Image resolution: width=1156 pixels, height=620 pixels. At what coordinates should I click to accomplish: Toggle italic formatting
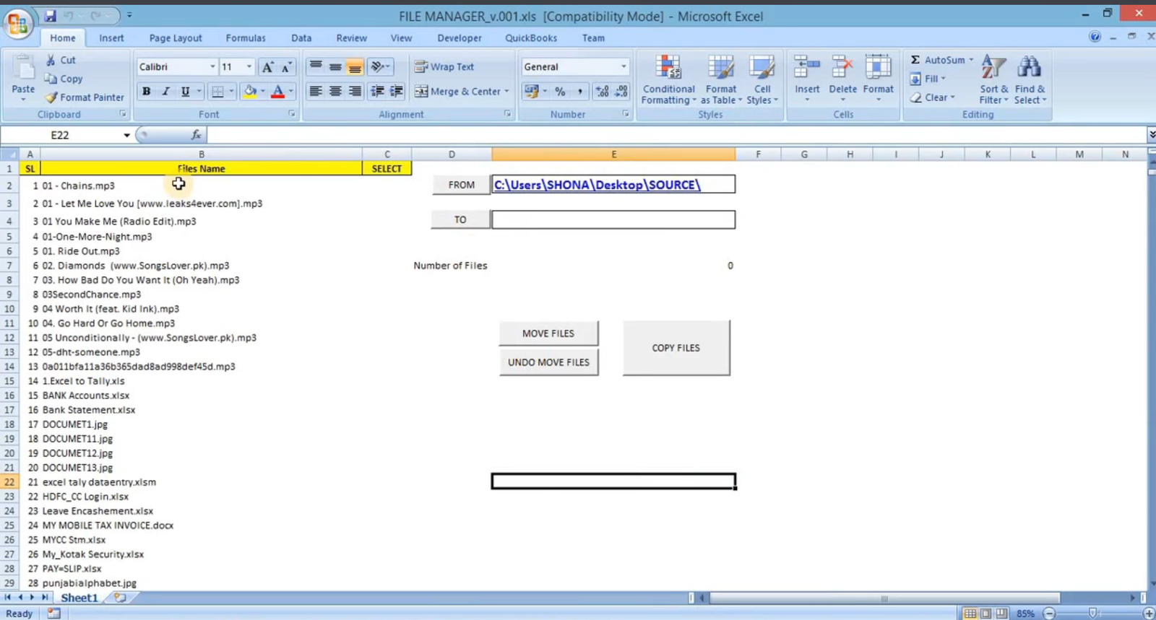pos(165,92)
